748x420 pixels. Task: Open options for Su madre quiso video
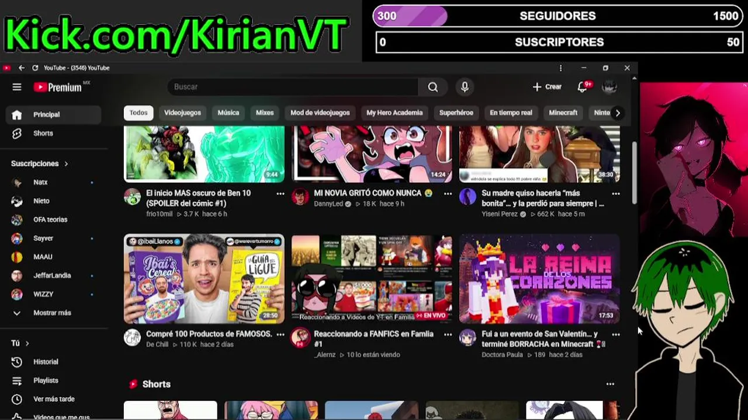click(x=616, y=194)
